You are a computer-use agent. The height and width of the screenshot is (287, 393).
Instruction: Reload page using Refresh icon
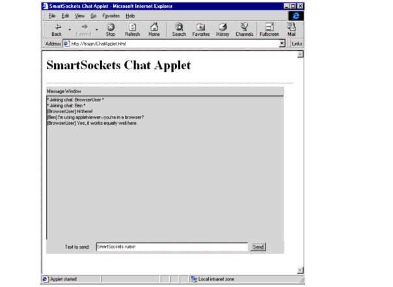[x=132, y=30]
